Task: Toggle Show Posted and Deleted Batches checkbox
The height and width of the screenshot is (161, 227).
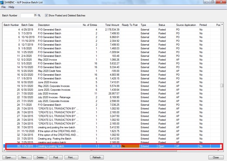Action: pyautogui.click(x=46, y=15)
